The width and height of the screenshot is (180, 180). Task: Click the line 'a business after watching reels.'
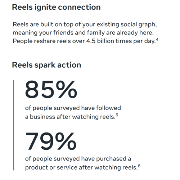coord(70,117)
